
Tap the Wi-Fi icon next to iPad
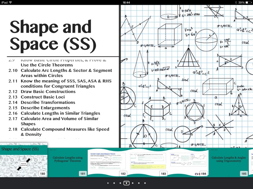pos(10,3)
